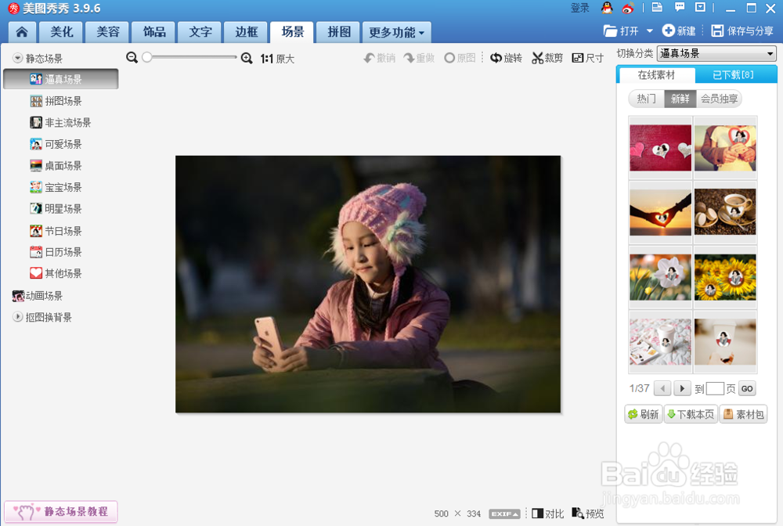Open the feedback chat bubble icon

pyautogui.click(x=680, y=7)
